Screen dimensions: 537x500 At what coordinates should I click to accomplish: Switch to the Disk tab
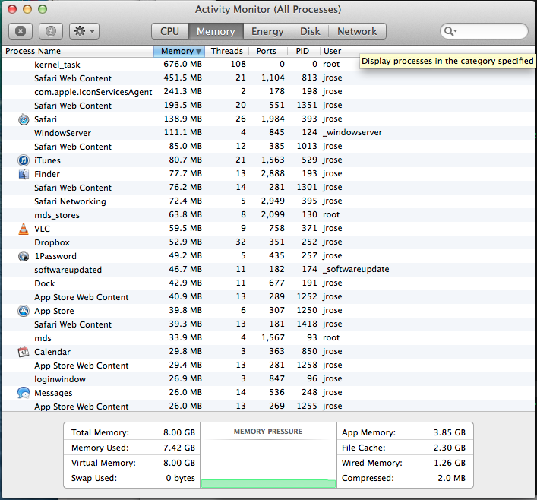(310, 31)
